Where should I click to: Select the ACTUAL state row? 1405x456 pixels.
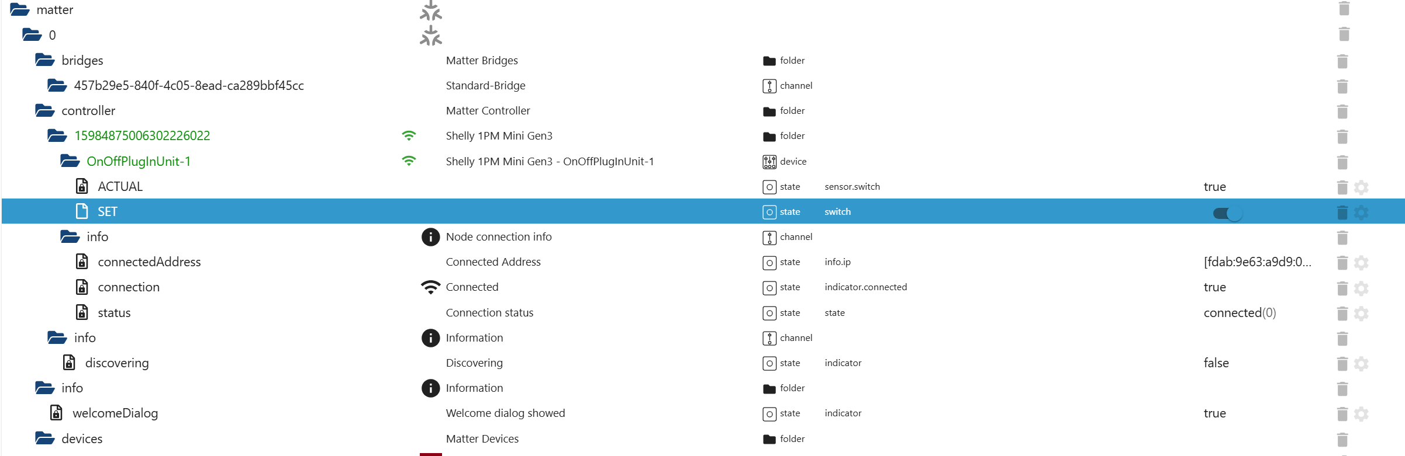click(120, 187)
